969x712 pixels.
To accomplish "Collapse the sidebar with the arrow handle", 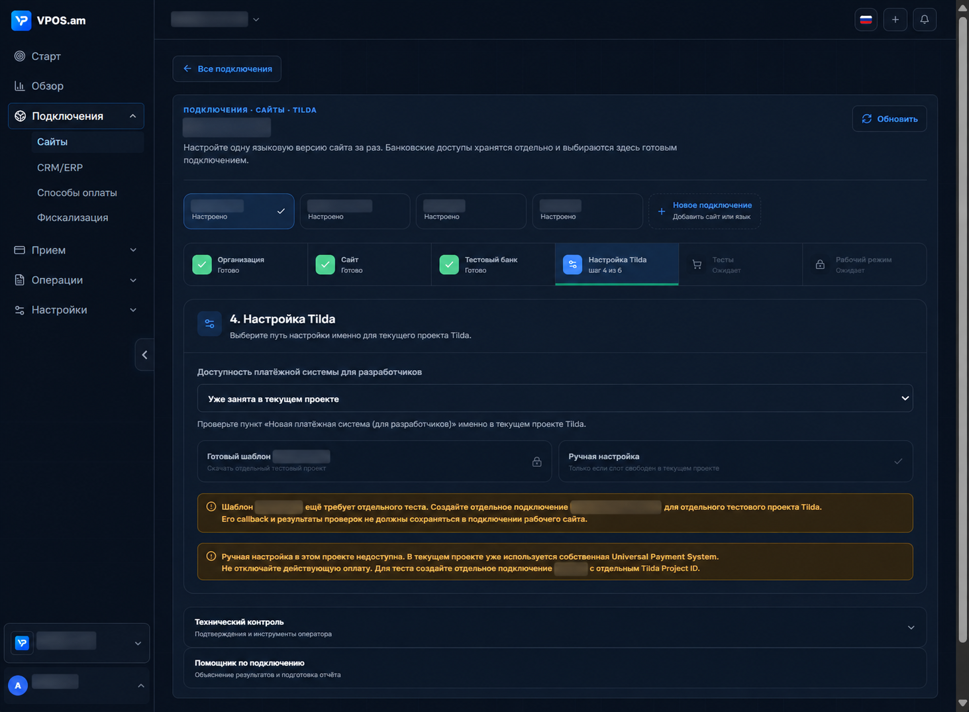I will (x=144, y=355).
